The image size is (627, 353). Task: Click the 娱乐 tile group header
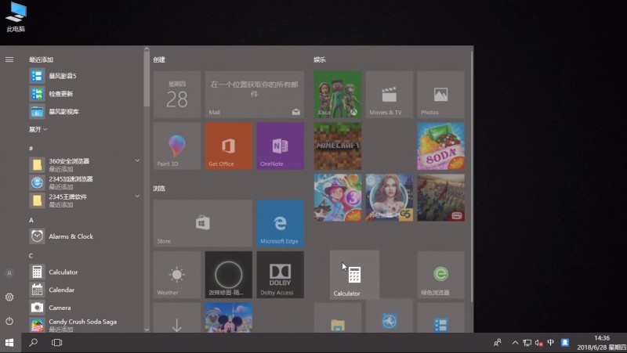click(x=320, y=59)
